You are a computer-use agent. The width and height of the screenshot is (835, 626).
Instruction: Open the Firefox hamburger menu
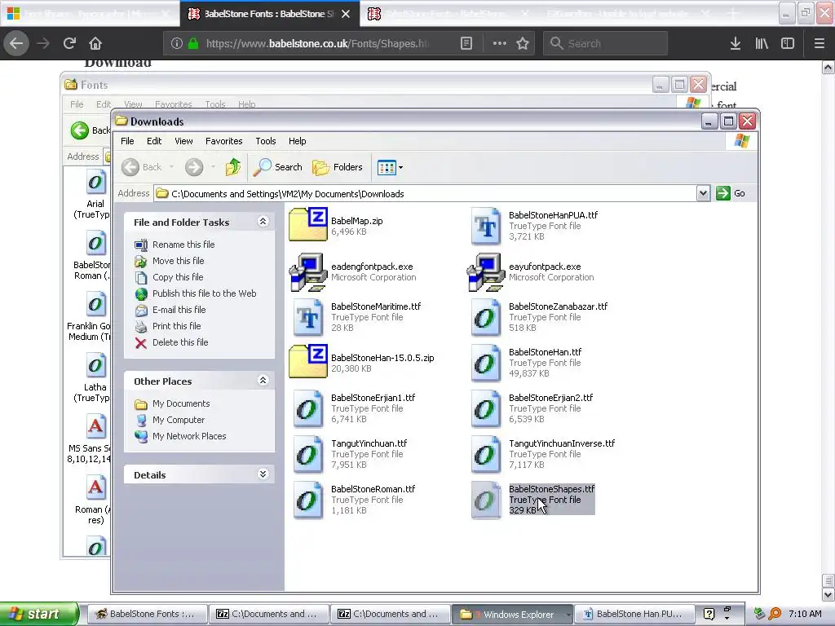click(x=820, y=43)
